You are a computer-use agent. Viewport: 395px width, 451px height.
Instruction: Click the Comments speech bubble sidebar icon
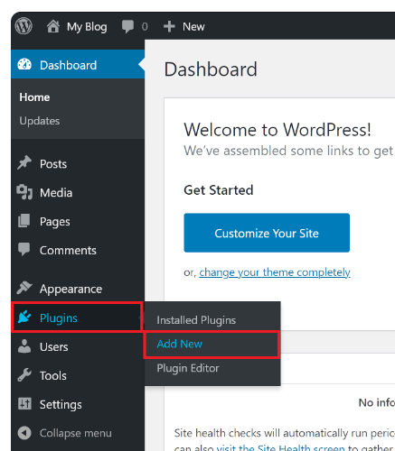(24, 249)
